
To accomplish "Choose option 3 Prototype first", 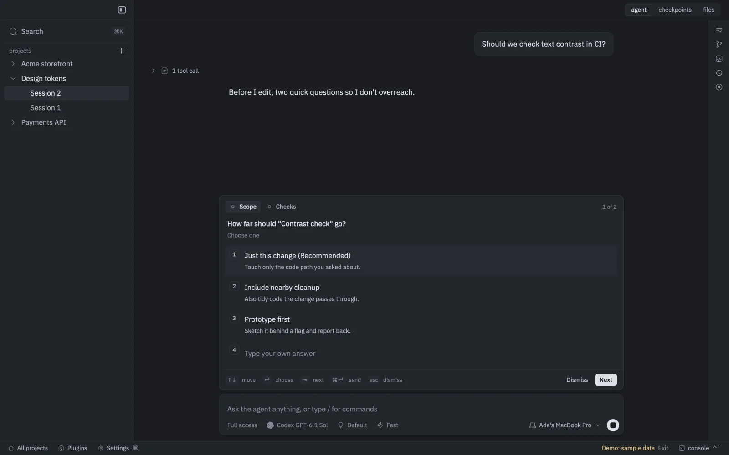I will pyautogui.click(x=421, y=324).
